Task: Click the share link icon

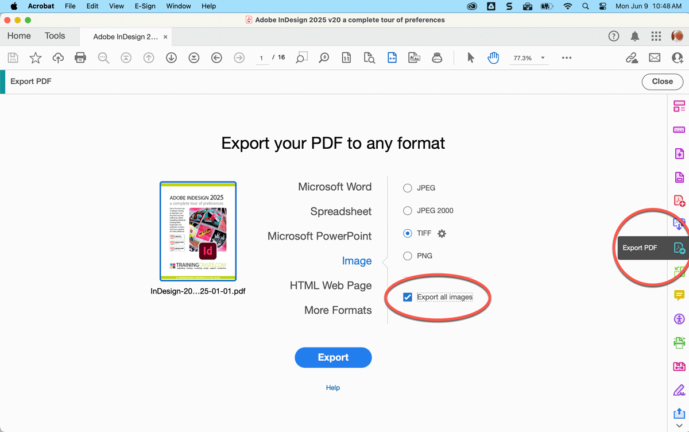Action: (632, 58)
